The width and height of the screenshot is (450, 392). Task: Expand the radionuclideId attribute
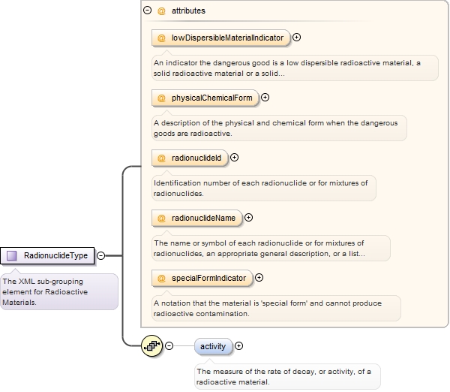235,158
